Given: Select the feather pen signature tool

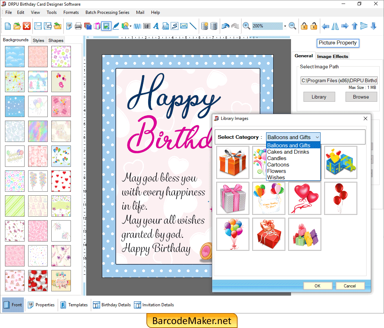Looking at the screenshot, I should [116, 26].
